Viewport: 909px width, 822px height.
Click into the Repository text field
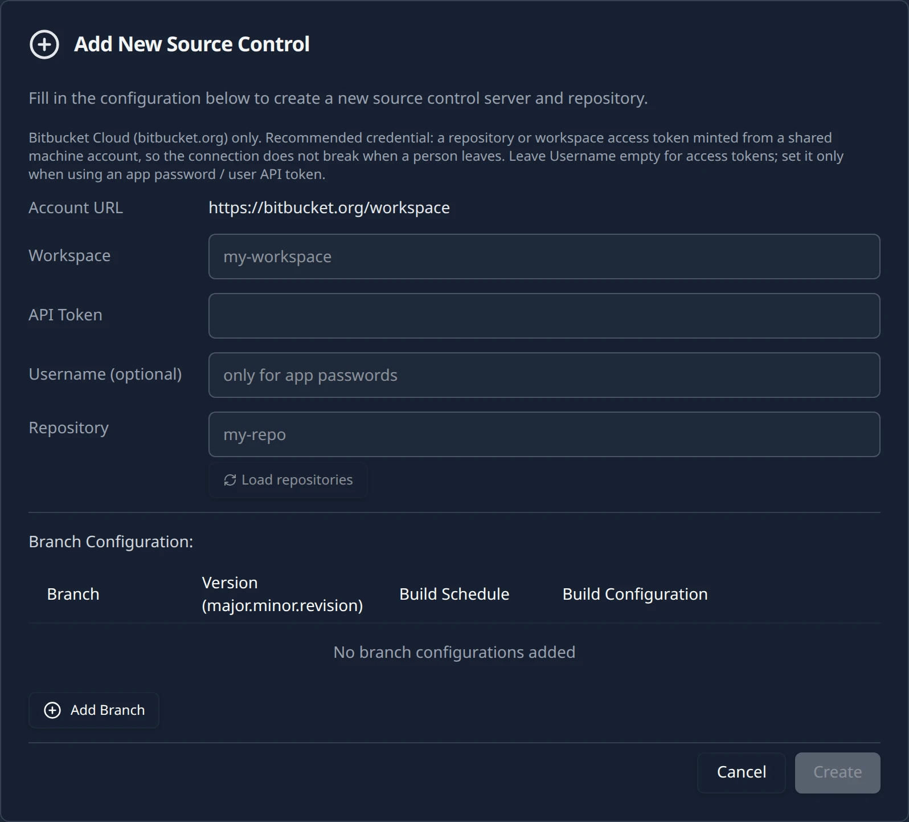544,434
